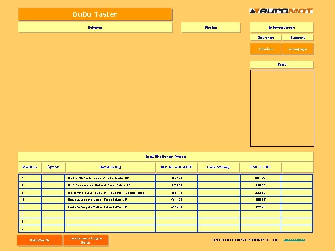Viewport: 335px width, 251px height.
Task: Click the EVP in CHF column header
Action: [x=261, y=167]
